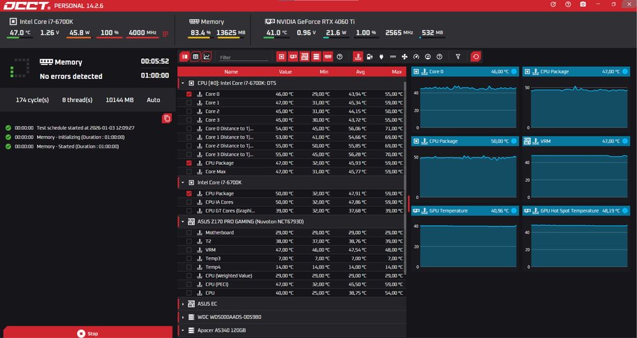Toggle the voltage battery sensor type filter
Viewport: 637px width, 338px height.
(369, 57)
